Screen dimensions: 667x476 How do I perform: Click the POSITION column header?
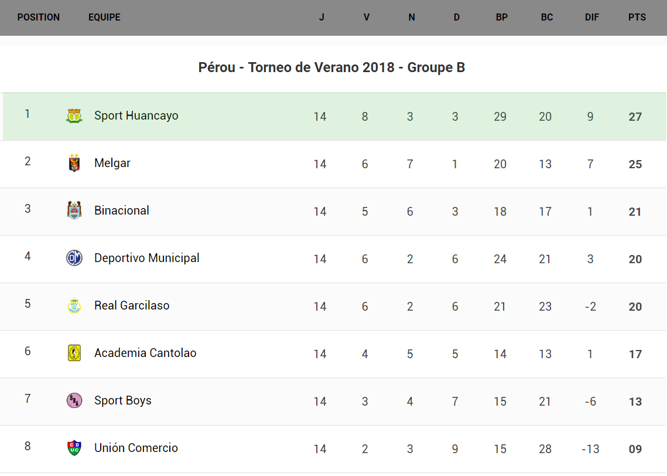(39, 18)
